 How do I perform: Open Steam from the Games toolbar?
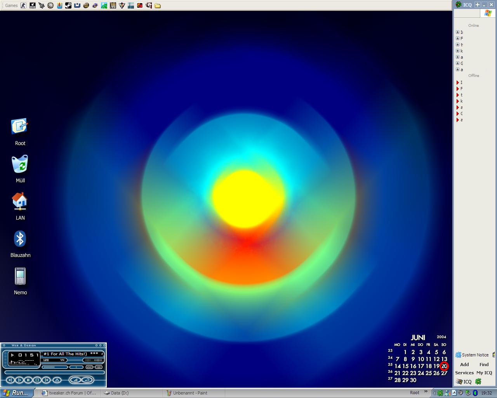point(68,5)
